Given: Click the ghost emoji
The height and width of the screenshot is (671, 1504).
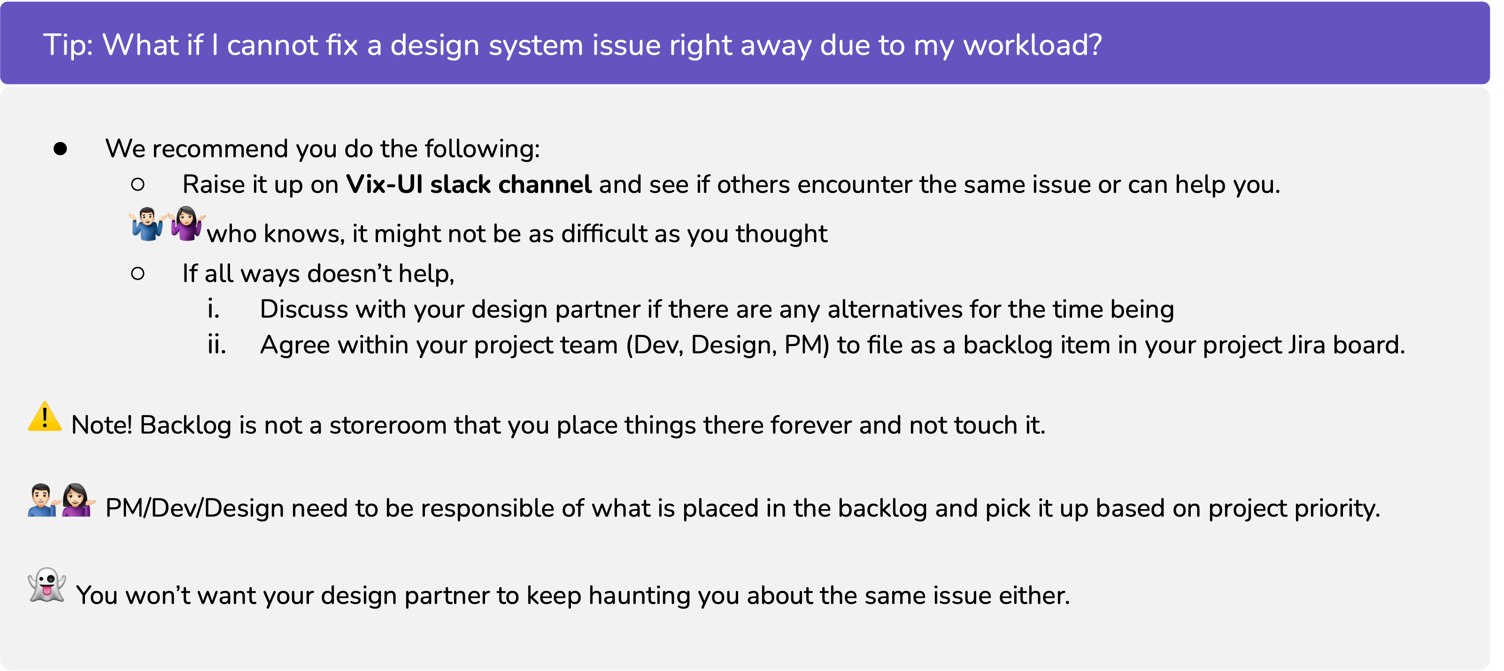Looking at the screenshot, I should pyautogui.click(x=46, y=585).
